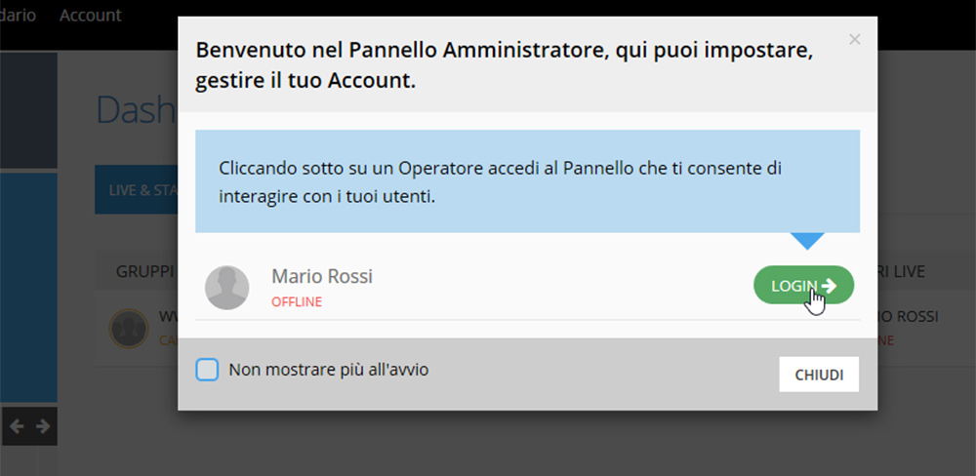Open the partially visible 'dario' menu item

click(18, 15)
